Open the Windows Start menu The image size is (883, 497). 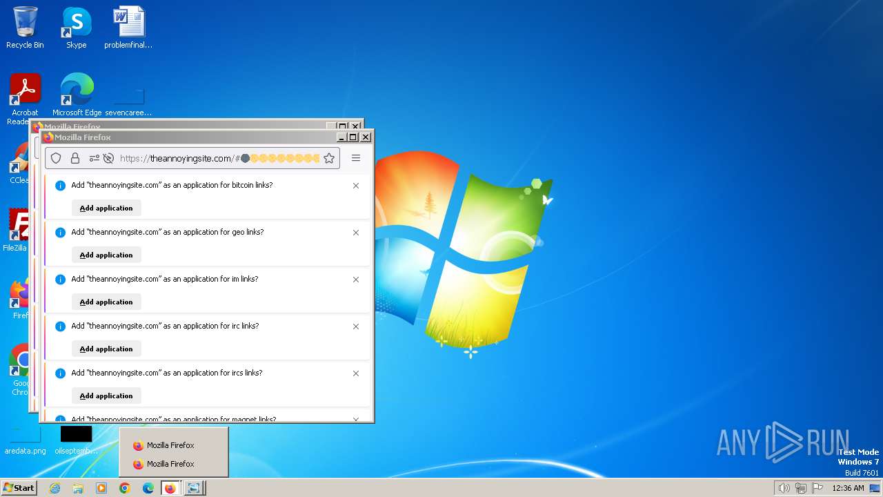(19, 488)
